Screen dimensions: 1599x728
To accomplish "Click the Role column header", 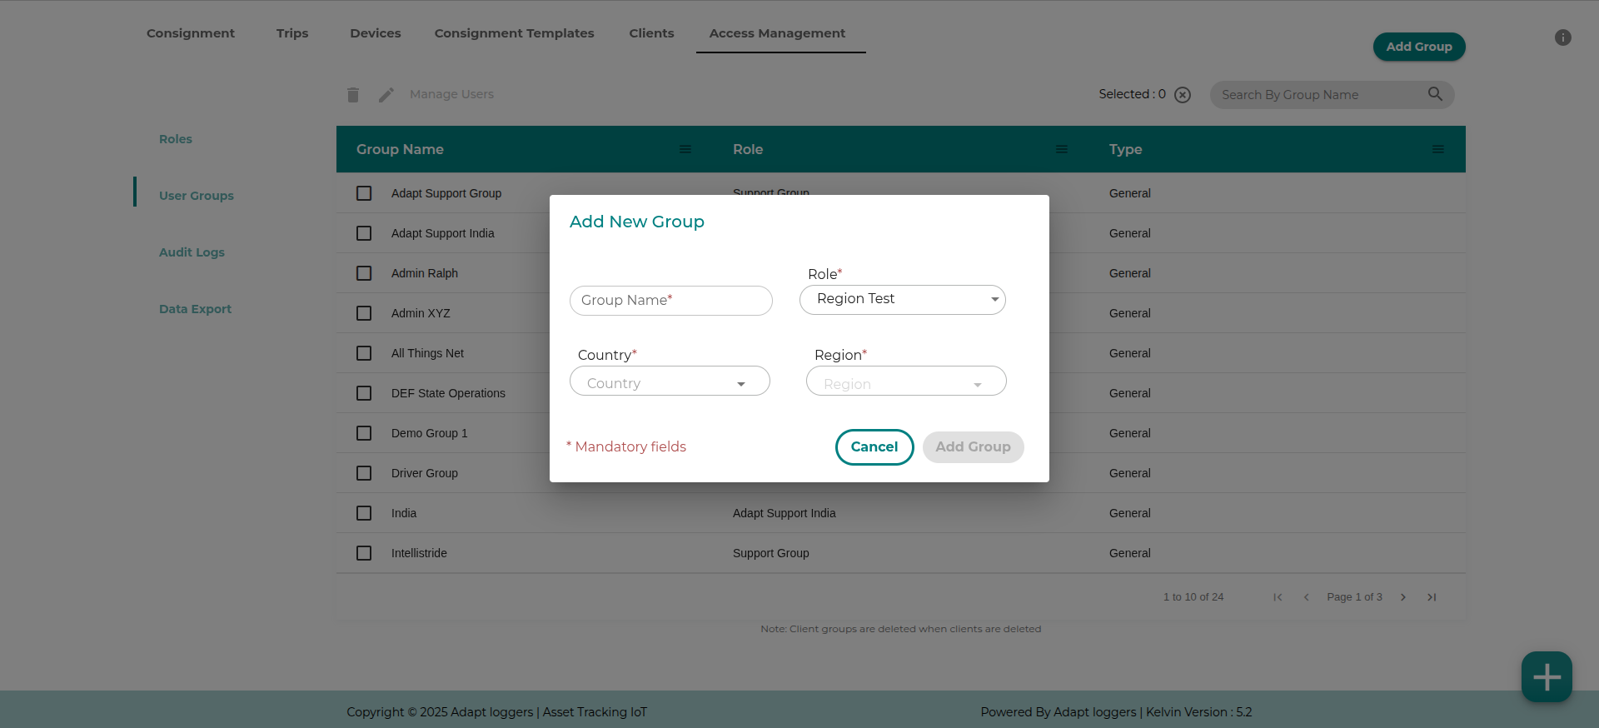I will tap(748, 149).
